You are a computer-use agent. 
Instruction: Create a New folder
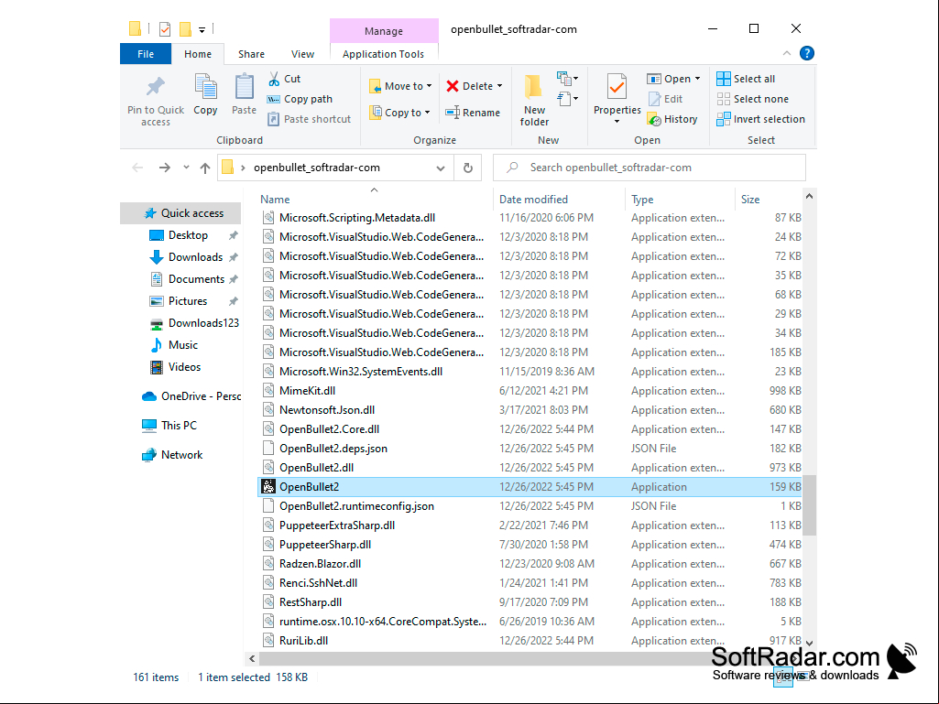[x=534, y=100]
